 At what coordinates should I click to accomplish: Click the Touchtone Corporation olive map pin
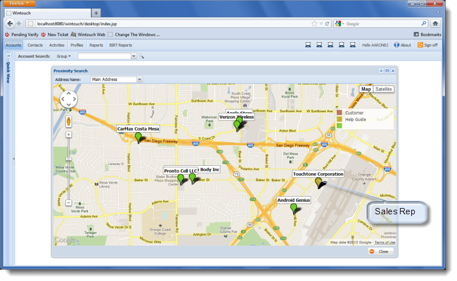click(319, 183)
